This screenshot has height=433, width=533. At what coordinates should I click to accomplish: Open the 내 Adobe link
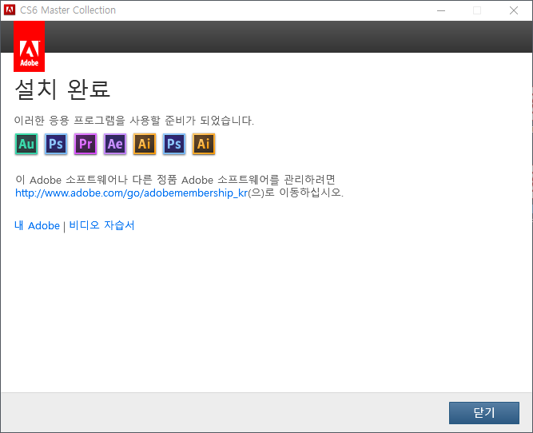[x=37, y=225]
